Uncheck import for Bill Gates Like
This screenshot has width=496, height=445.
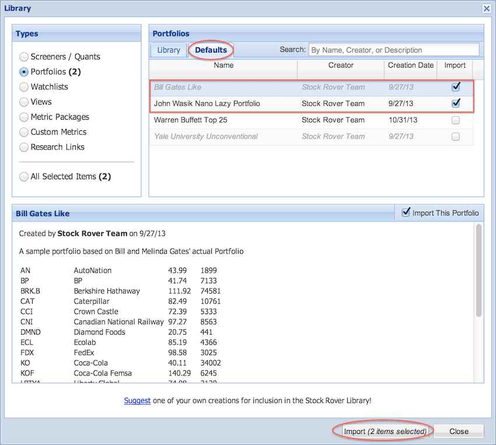click(456, 86)
